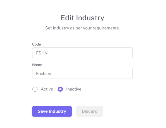The width and height of the screenshot is (166, 128).
Task: Click the word requirements in the subtitle
Action: pyautogui.click(x=106, y=28)
